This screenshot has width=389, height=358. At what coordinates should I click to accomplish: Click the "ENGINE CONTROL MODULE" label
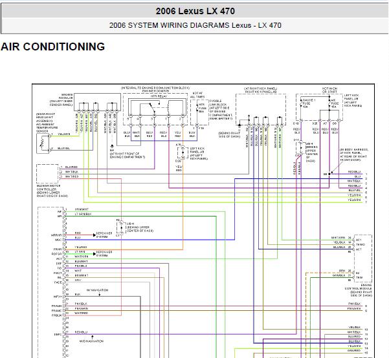358,287
